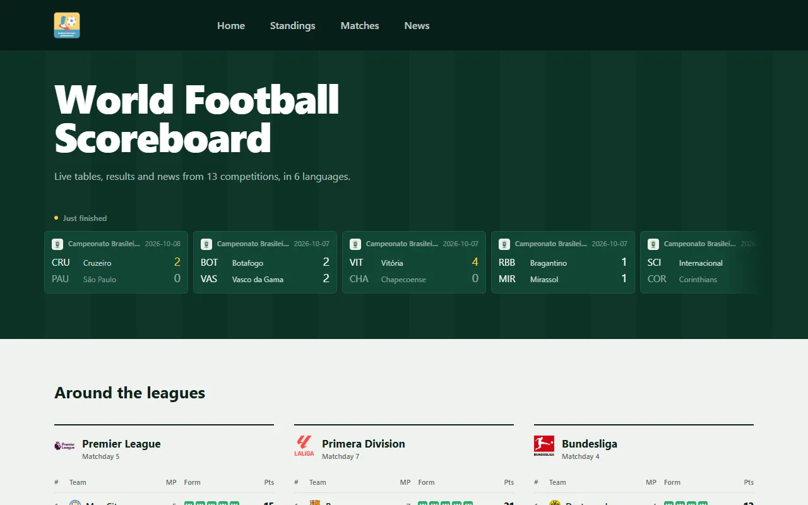Click the Team column header in the Bundesliga table
Viewport: 808px width, 505px height.
(557, 482)
